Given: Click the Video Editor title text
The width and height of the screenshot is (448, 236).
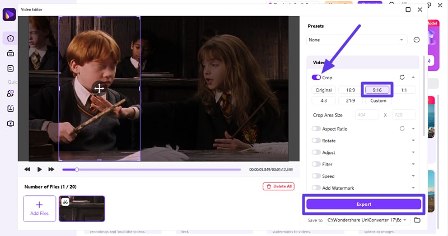Looking at the screenshot, I should coord(31,9).
